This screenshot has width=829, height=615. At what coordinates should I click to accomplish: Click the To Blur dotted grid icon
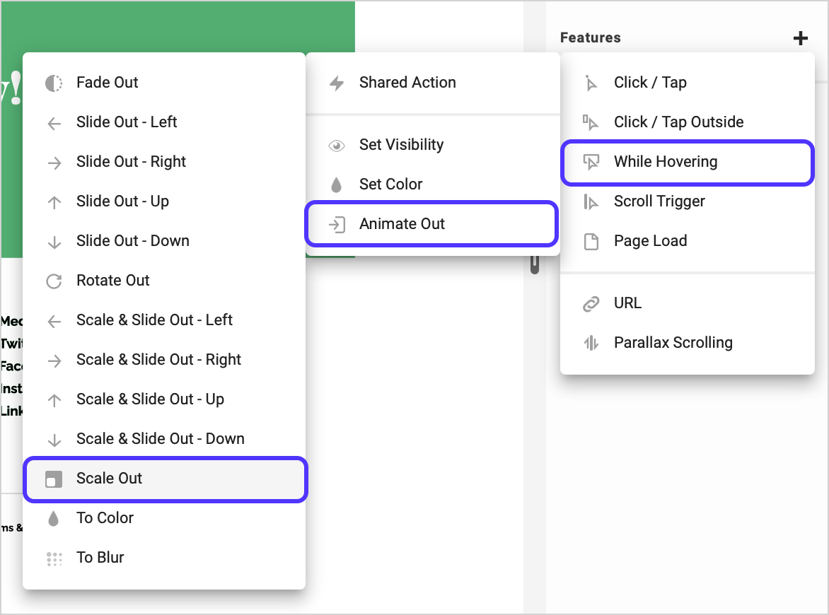click(54, 558)
